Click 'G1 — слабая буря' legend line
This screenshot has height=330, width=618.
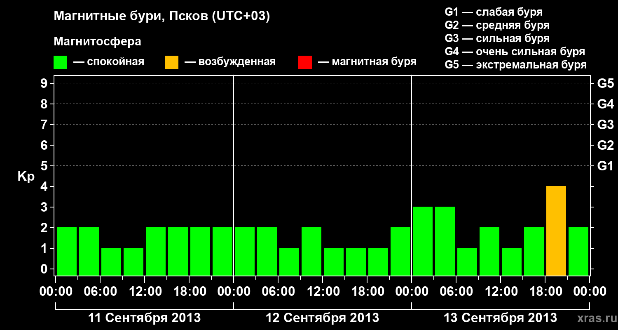click(x=494, y=12)
